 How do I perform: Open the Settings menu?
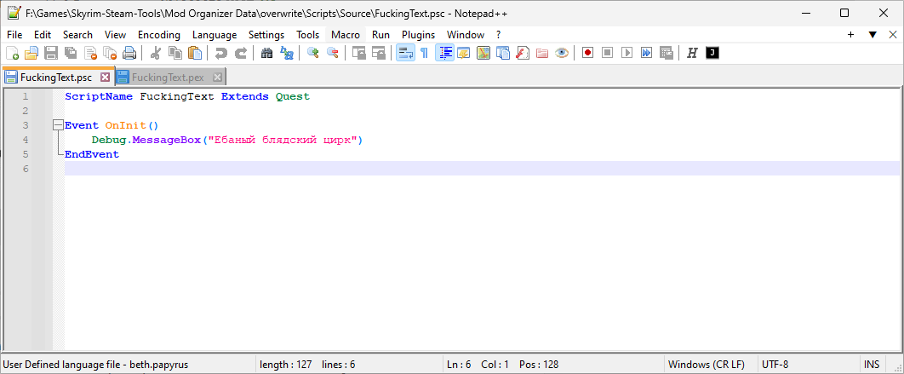[266, 35]
